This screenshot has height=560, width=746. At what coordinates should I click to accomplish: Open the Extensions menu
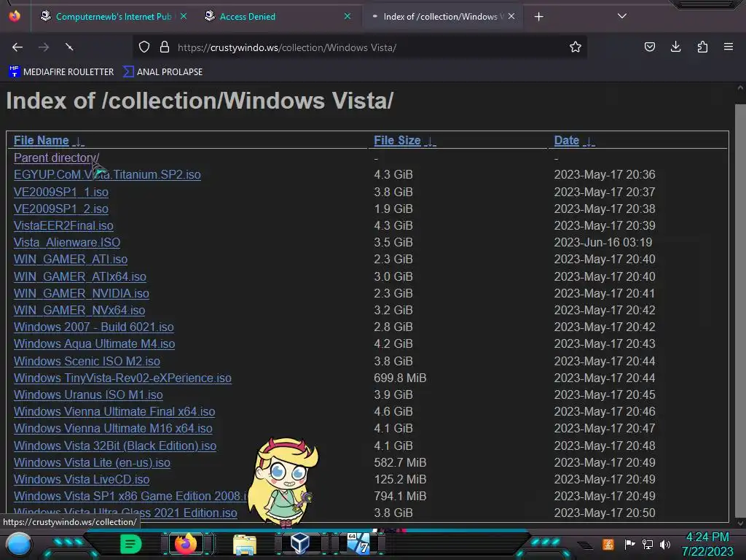702,47
